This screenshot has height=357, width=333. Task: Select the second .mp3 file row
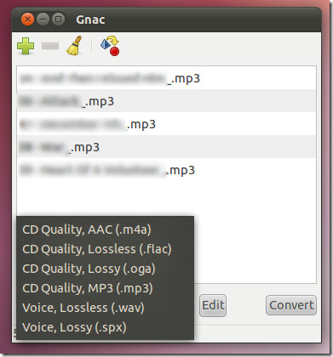pos(166,101)
